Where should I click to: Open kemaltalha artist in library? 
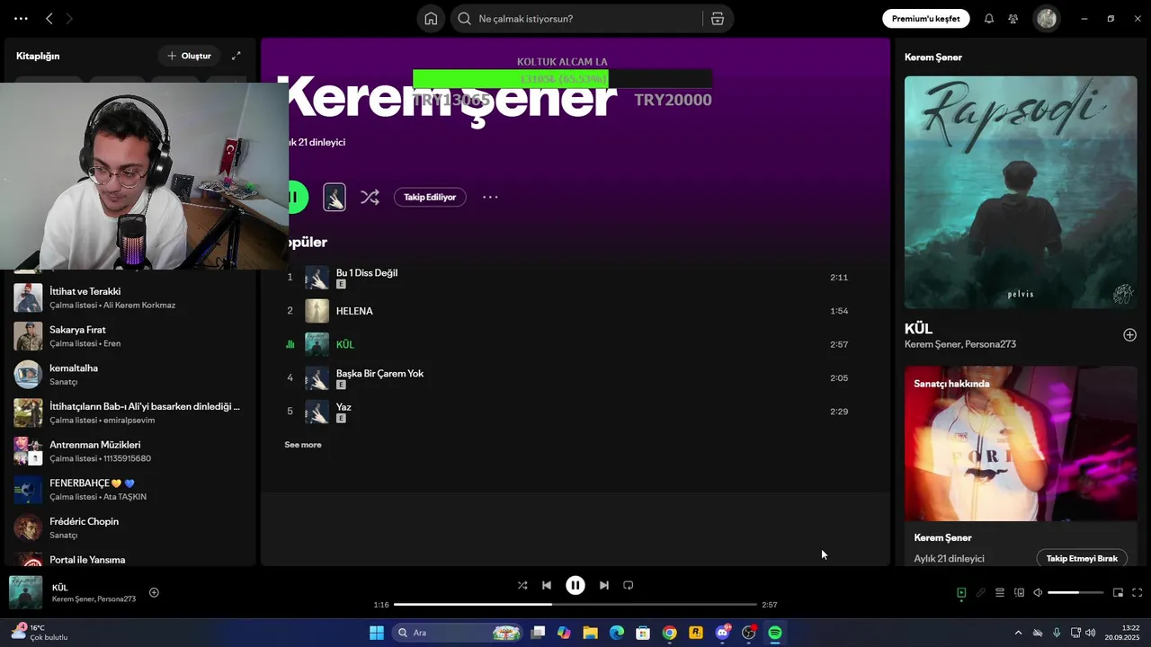click(130, 375)
